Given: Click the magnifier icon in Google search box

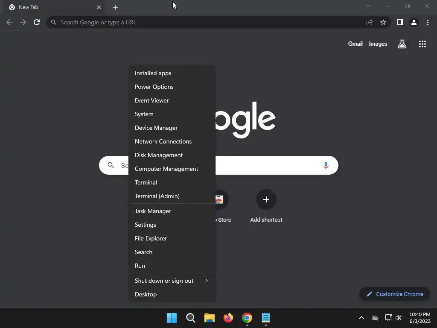Looking at the screenshot, I should 111,165.
